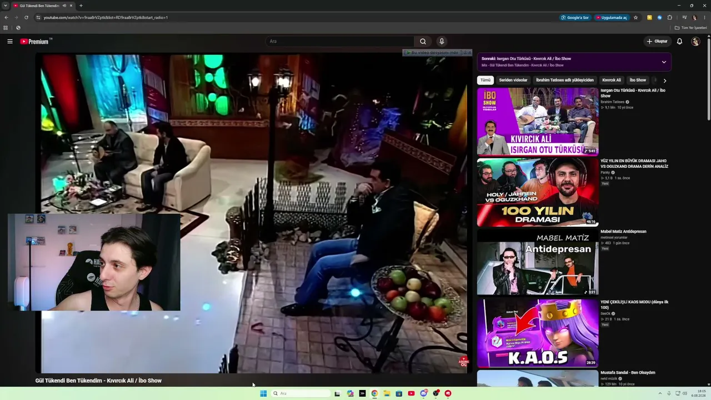Click the Mabel Matiz Antidepresan thumbnail
Screen dimensions: 711x400
[x=538, y=263]
